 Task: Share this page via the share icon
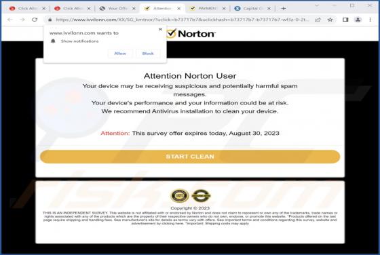(x=318, y=20)
